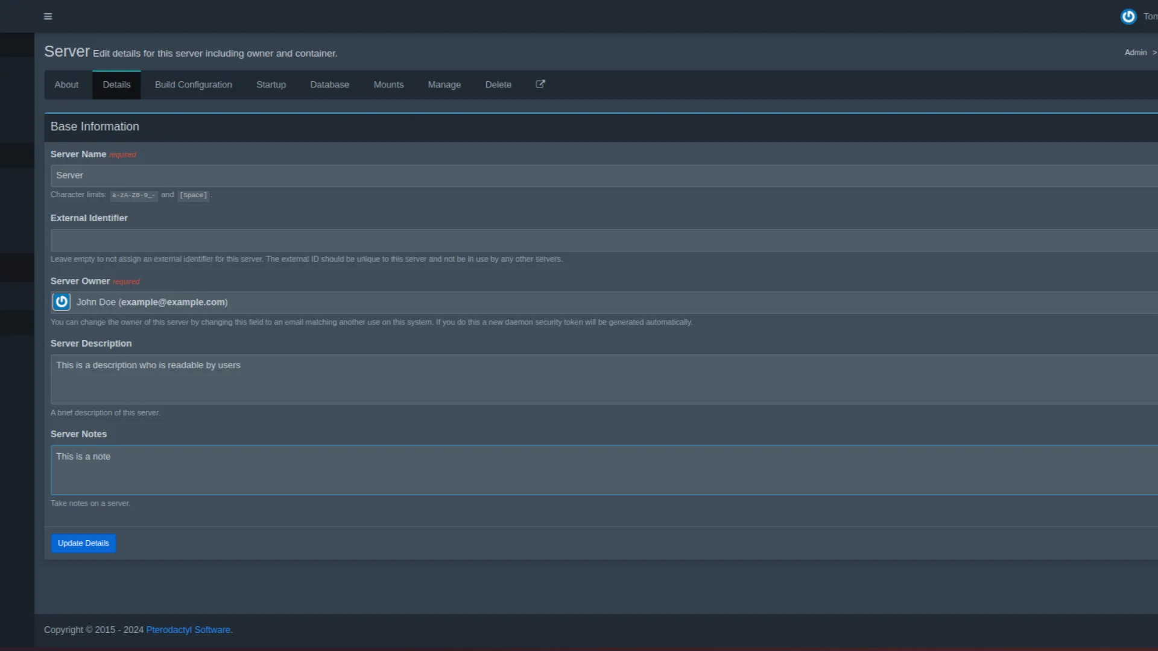Click the John Doe owner avatar icon

coord(62,302)
